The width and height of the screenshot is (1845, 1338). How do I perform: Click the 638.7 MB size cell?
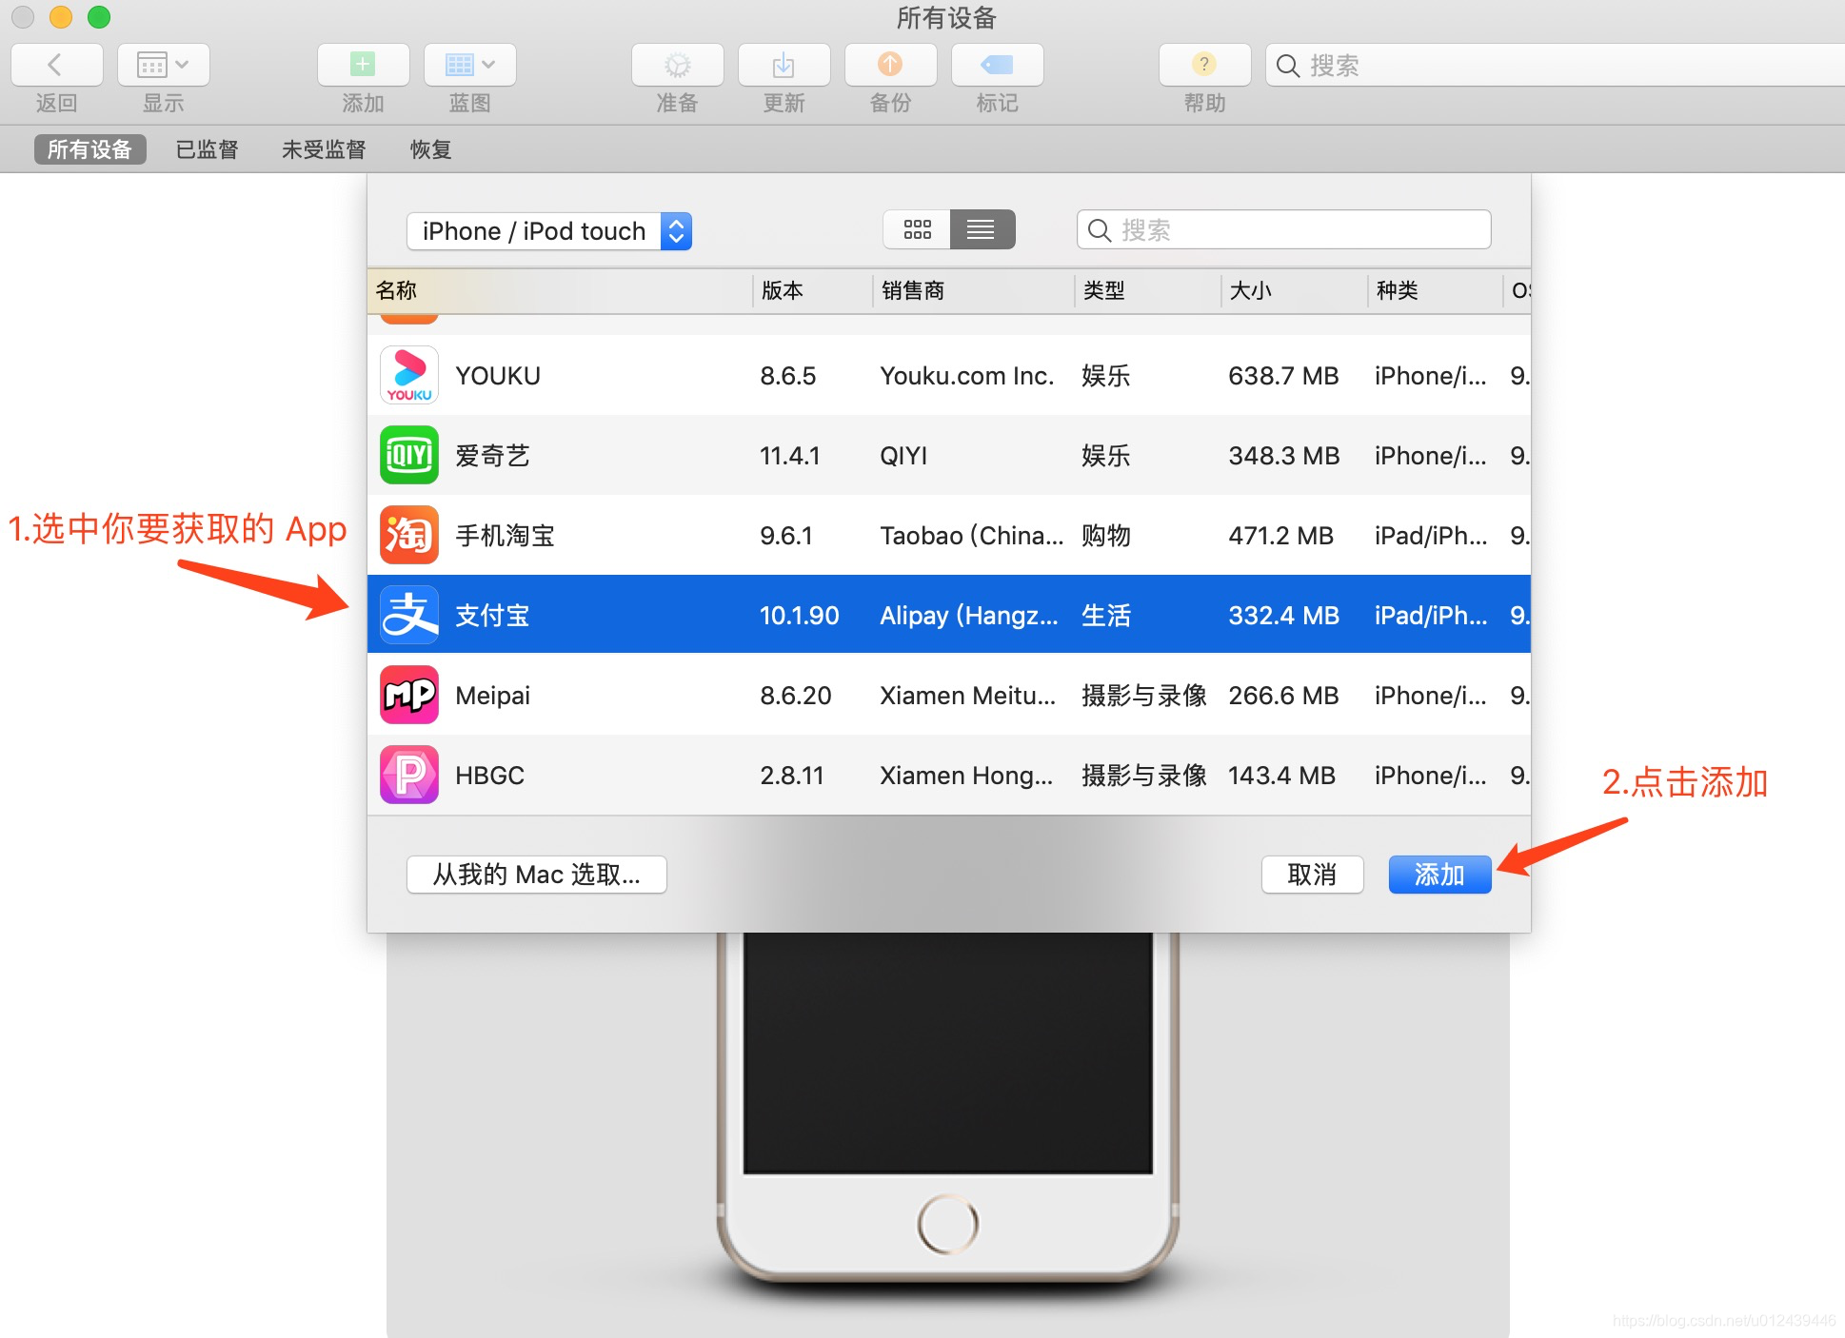click(x=1283, y=376)
